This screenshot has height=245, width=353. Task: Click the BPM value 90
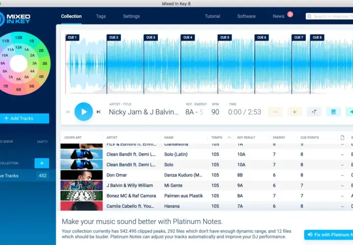click(x=215, y=112)
